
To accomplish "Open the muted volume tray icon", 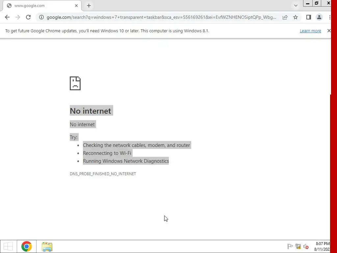I will (306, 246).
